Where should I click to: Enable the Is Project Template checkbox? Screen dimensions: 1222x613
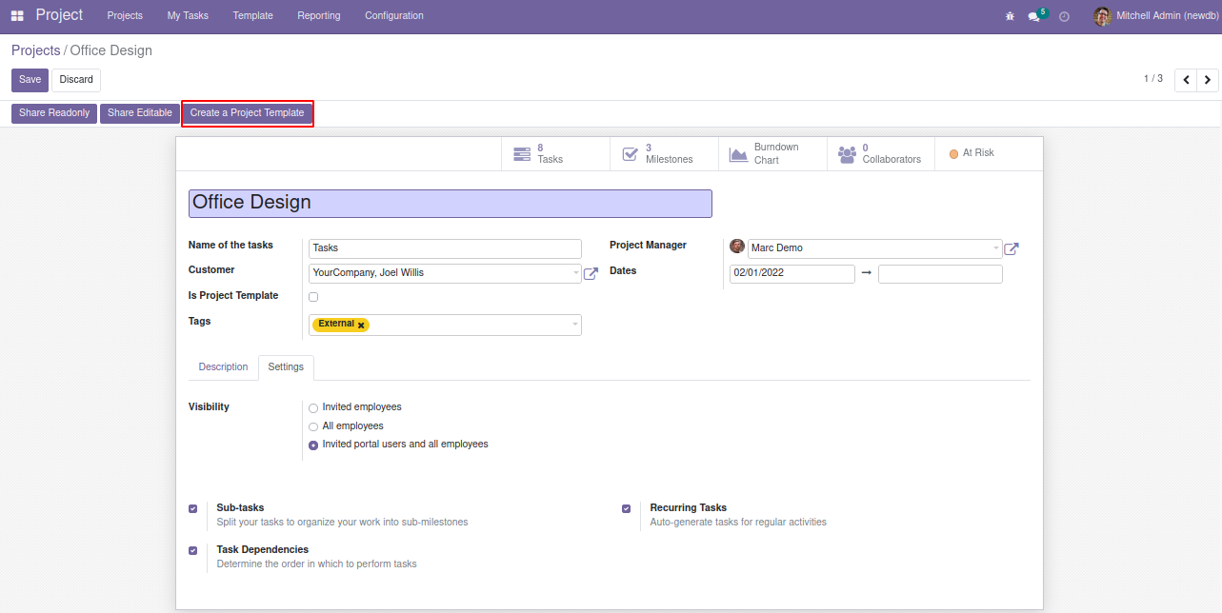tap(313, 297)
